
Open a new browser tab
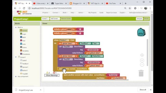[x=126, y=3]
